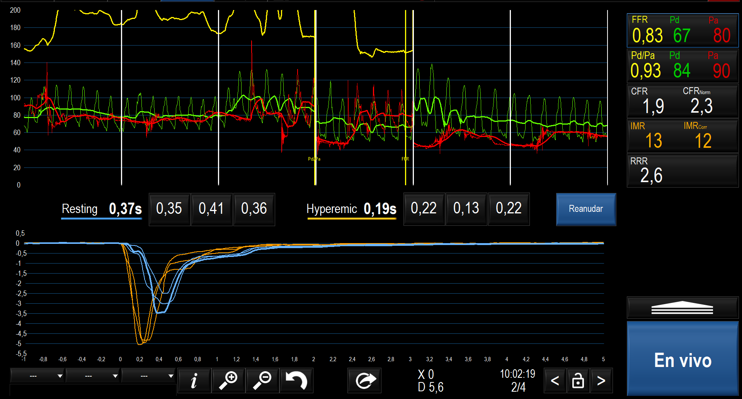The image size is (742, 399).
Task: Select the Pd/Pa results panel
Action: (x=682, y=66)
